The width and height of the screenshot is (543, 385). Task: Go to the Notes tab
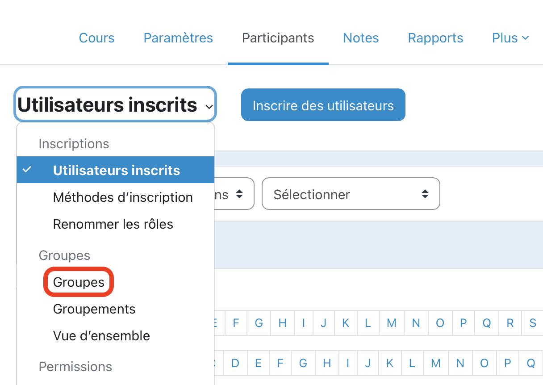(x=361, y=38)
